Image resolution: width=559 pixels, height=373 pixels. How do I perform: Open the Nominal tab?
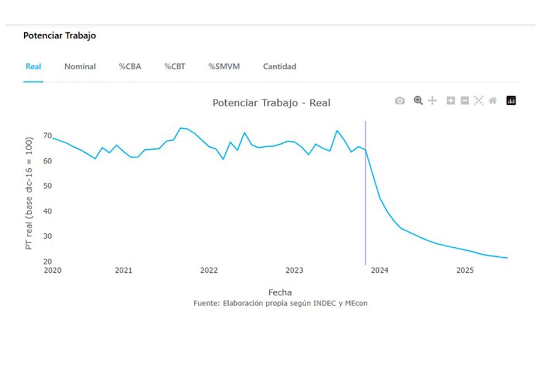click(x=80, y=67)
